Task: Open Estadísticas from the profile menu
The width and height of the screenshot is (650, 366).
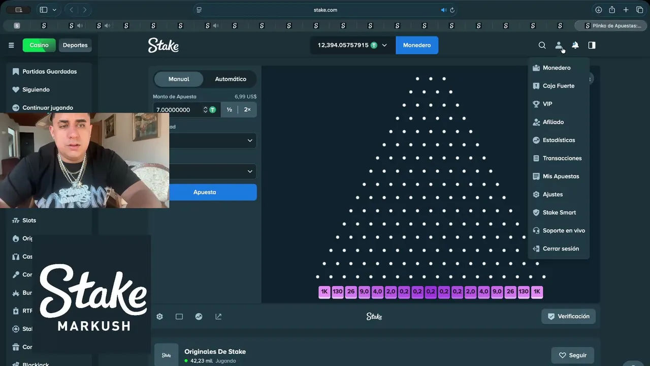Action: [559, 140]
